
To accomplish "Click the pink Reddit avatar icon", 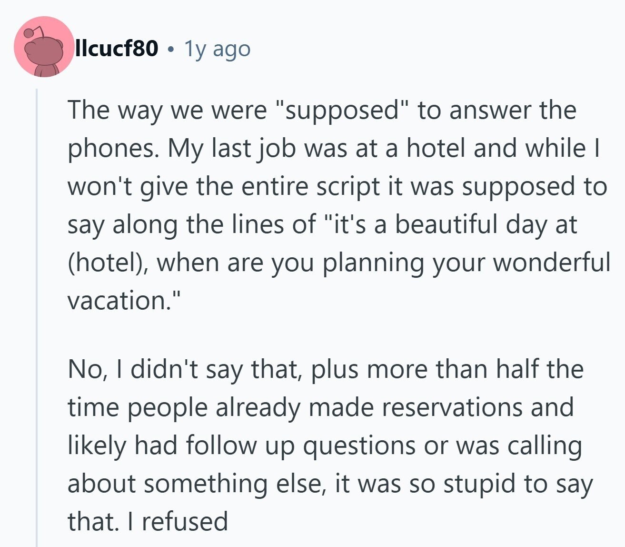I will pos(44,47).
